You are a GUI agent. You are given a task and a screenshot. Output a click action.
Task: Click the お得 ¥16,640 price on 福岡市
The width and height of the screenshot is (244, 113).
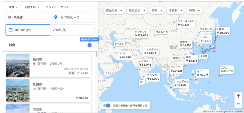(x=78, y=73)
